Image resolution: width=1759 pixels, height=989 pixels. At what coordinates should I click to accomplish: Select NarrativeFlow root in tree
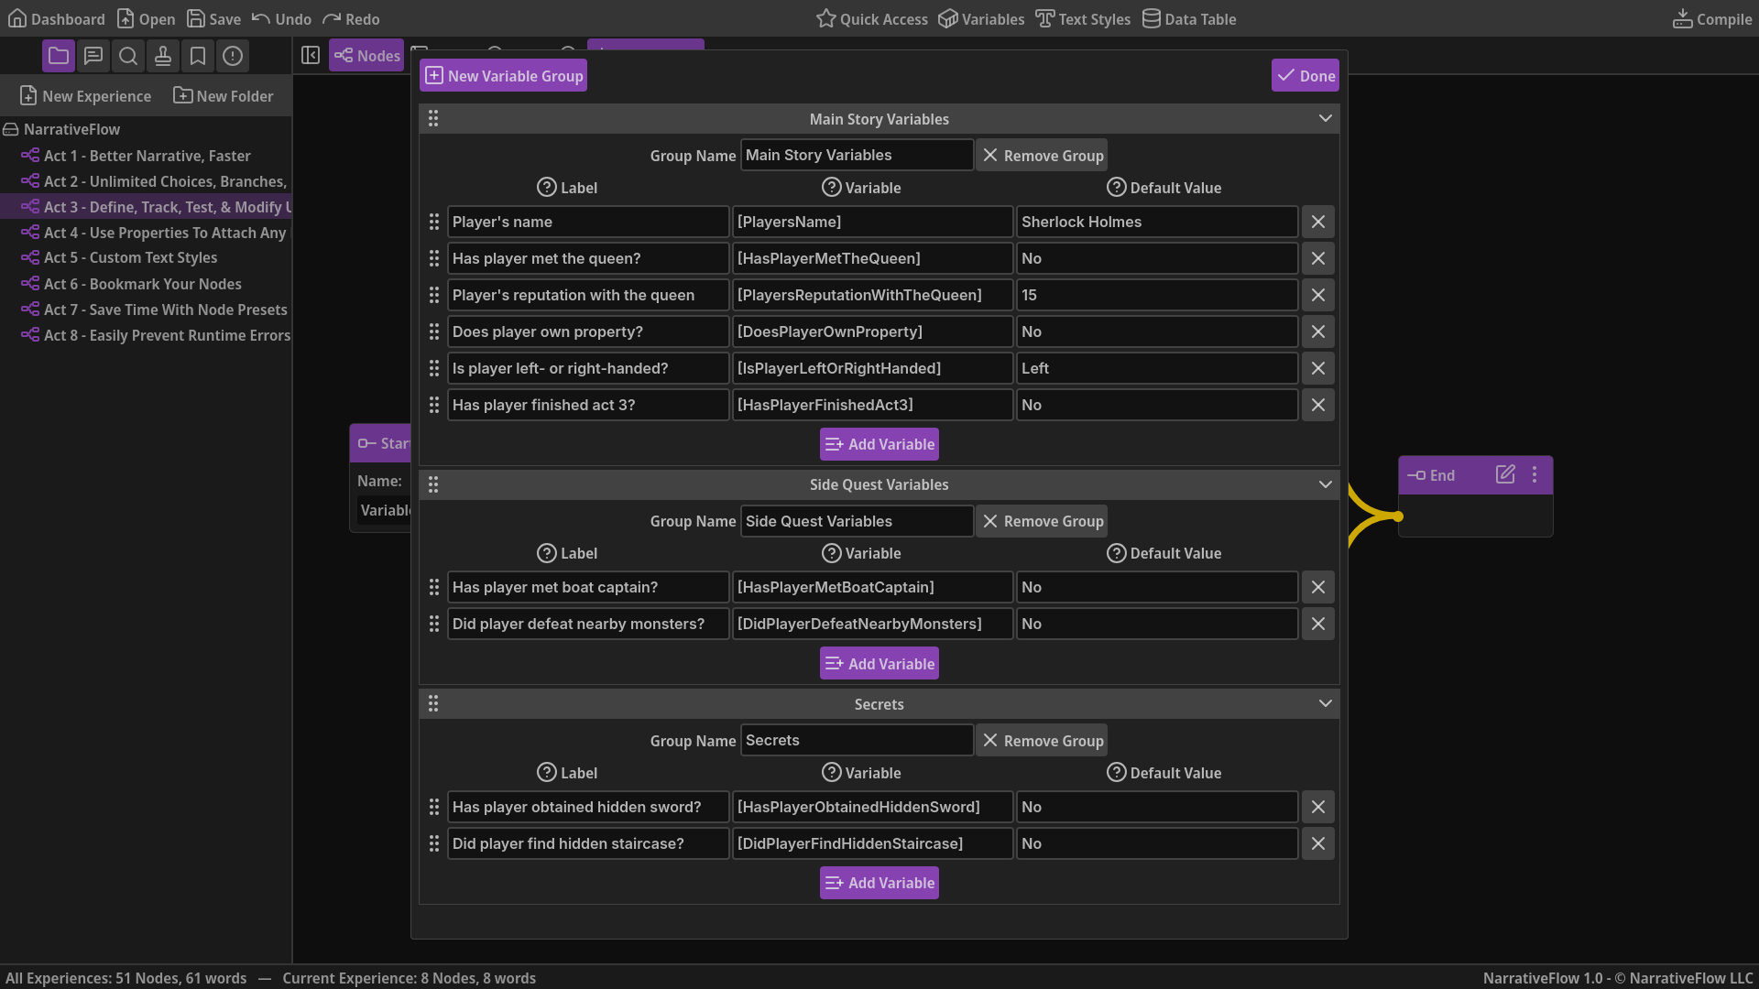coord(61,129)
